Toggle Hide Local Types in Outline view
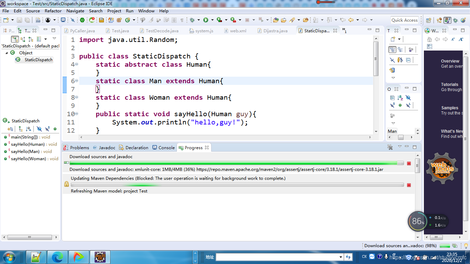 point(408,105)
